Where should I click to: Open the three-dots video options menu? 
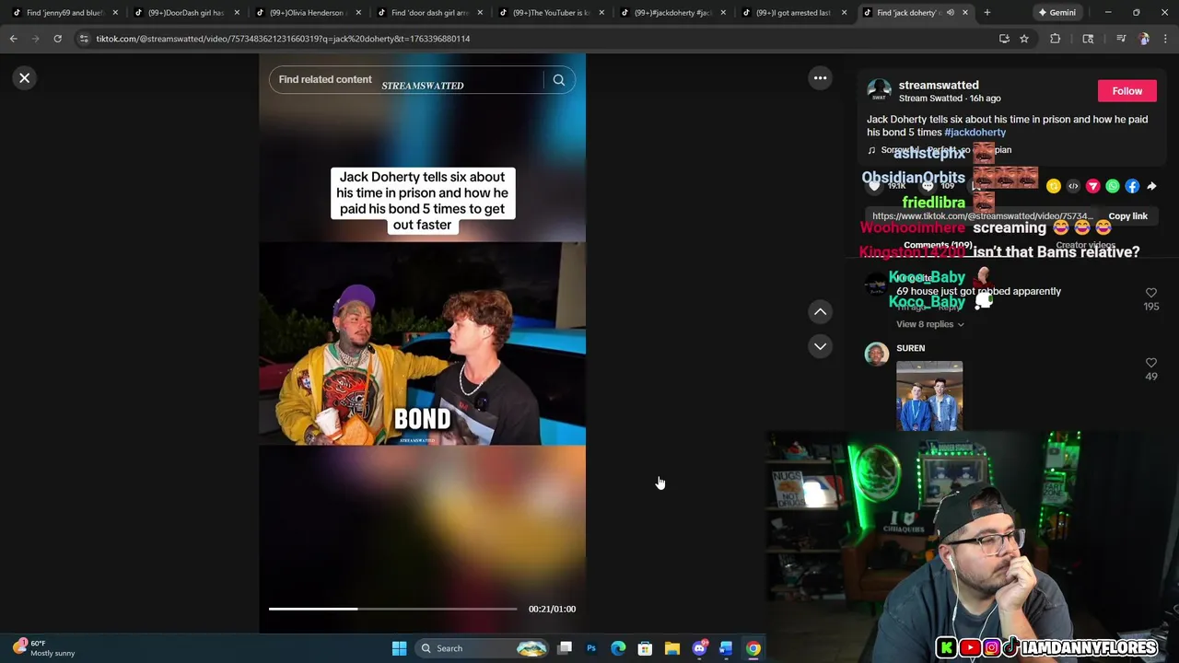(820, 78)
